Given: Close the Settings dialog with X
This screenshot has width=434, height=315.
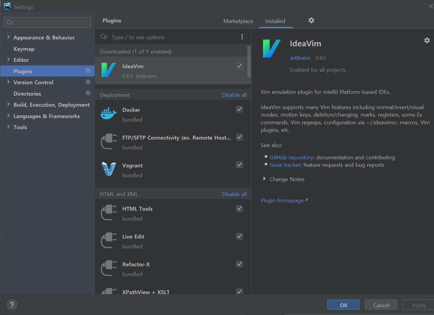Looking at the screenshot, I should pyautogui.click(x=431, y=6).
